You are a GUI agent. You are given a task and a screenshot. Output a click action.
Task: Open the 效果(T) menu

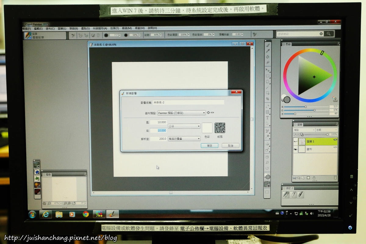coord(115,28)
